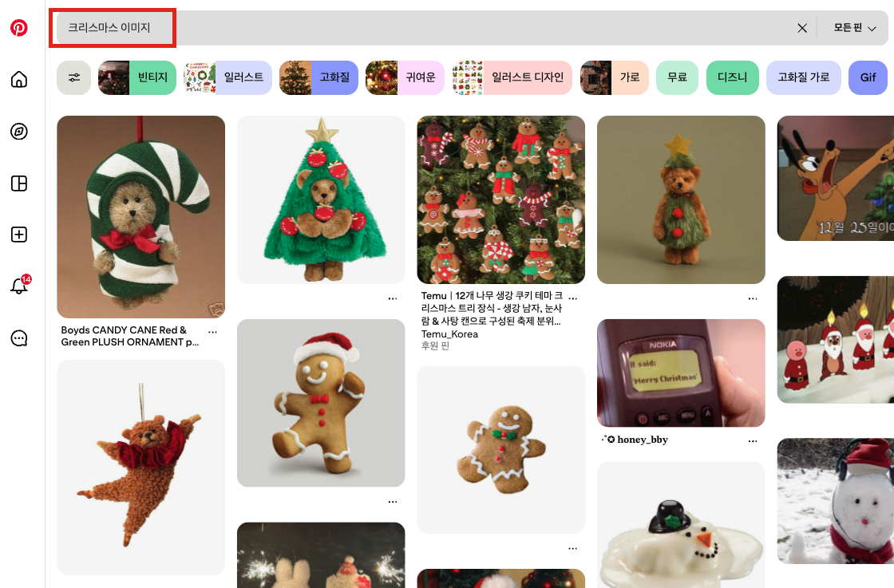Open the messages chat bubble icon
This screenshot has height=588, width=894.
19,337
